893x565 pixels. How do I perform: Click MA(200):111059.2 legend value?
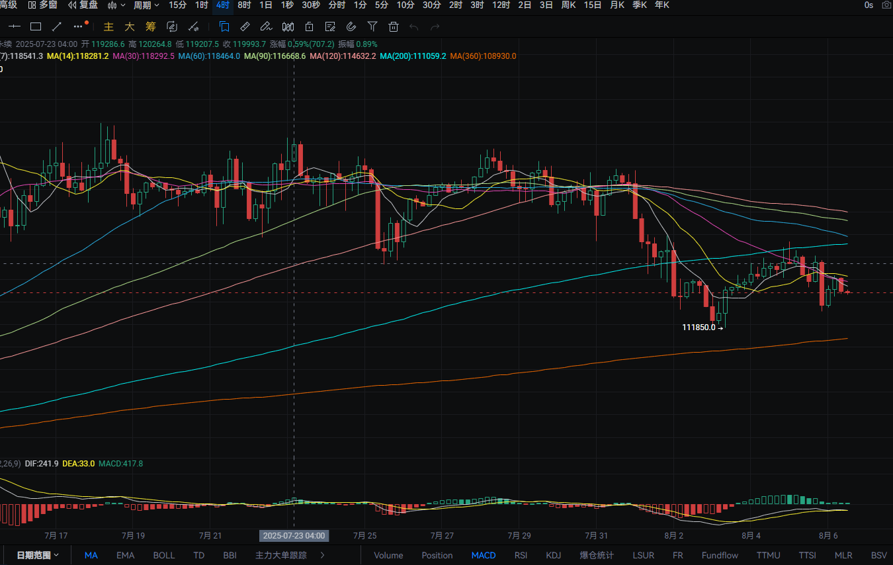[413, 56]
